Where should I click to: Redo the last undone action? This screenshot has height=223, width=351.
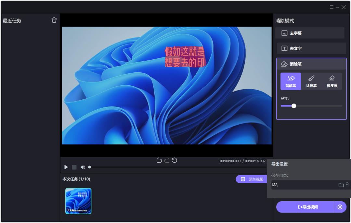(x=167, y=160)
